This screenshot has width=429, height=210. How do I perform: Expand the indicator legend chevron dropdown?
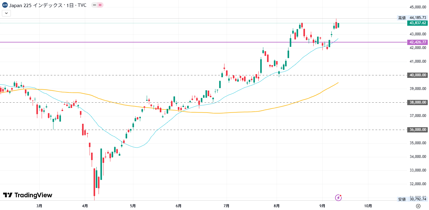coord(7,13)
